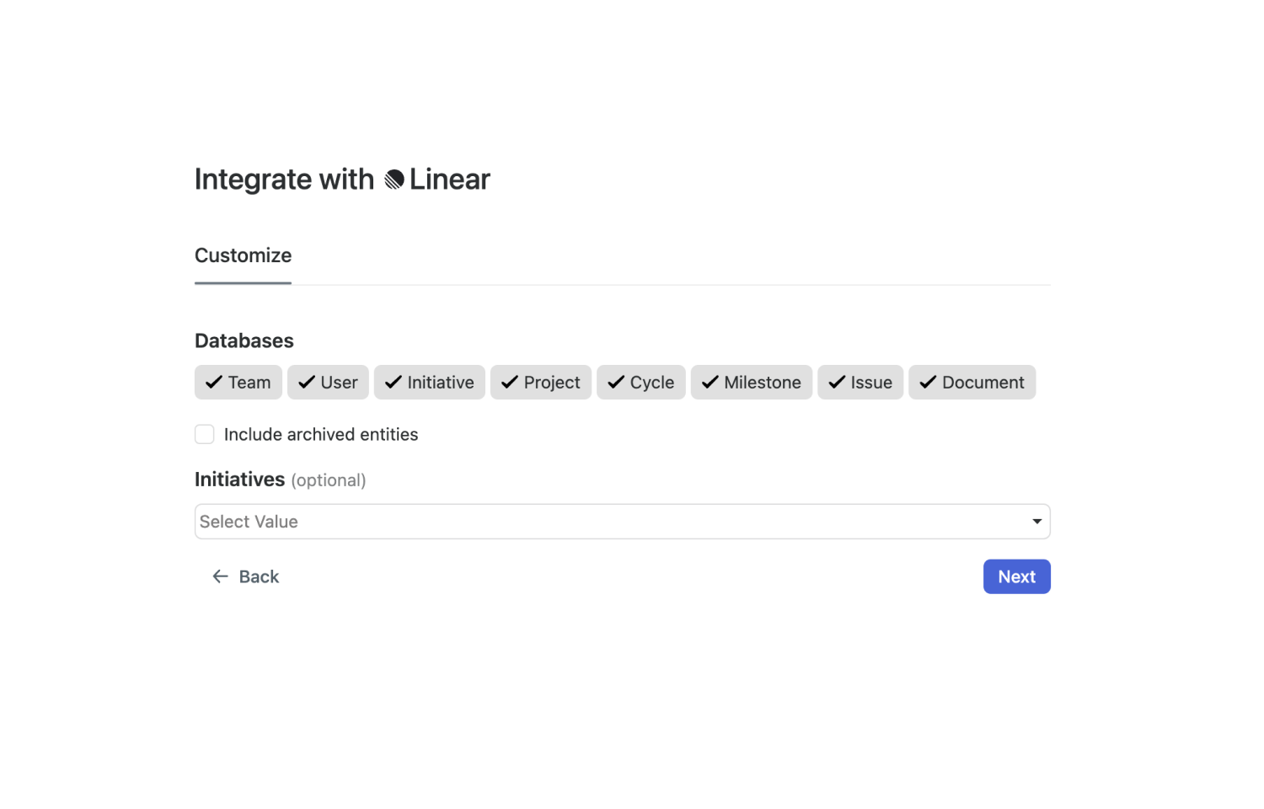The height and width of the screenshot is (809, 1264).
Task: Enable Include archived entities checkbox
Action: (x=205, y=434)
